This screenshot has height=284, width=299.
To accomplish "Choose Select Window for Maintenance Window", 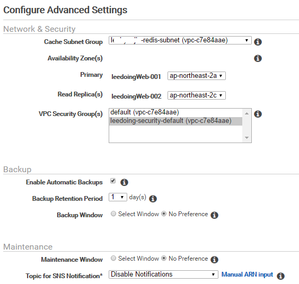I will (113, 258).
